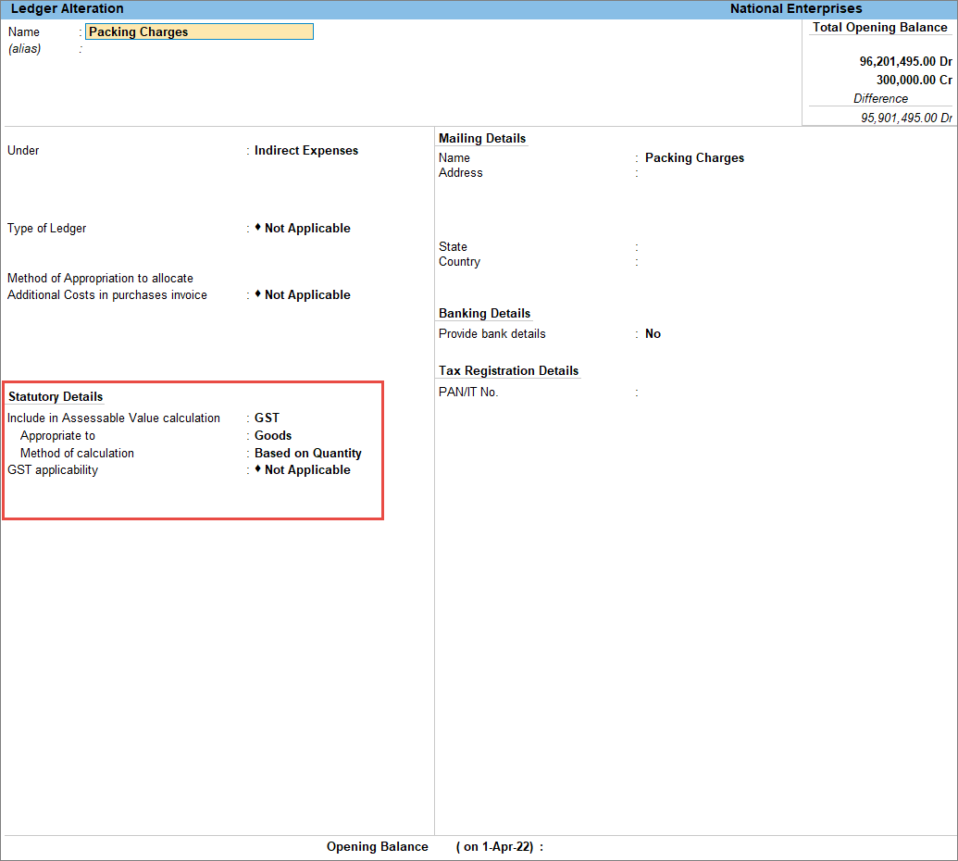The width and height of the screenshot is (958, 861).
Task: Click the Difference value 95,901,495.00 Dr
Action: (x=906, y=118)
